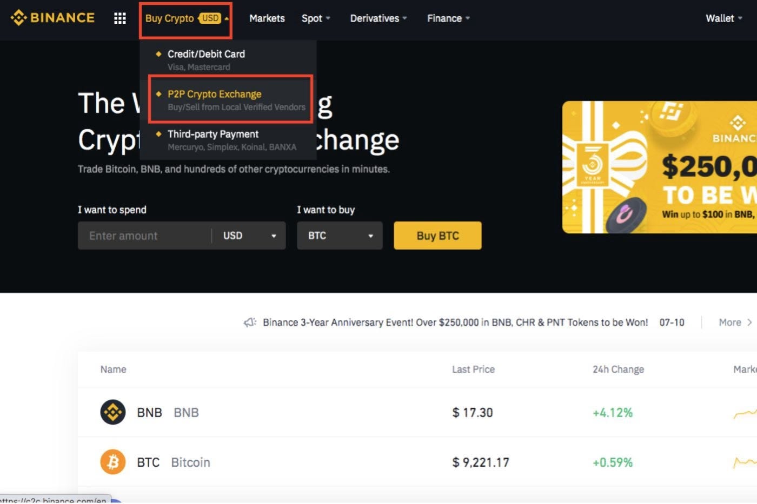Click the chevron next to More
The width and height of the screenshot is (757, 504).
tap(749, 322)
